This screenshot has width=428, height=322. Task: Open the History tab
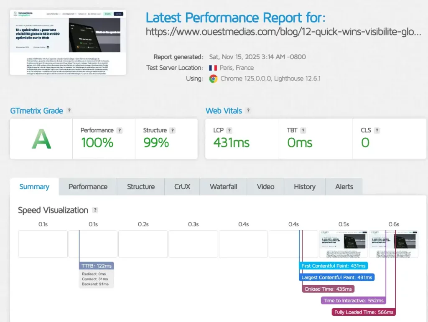point(304,187)
